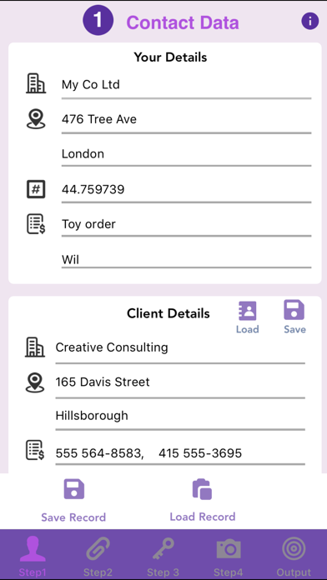Image resolution: width=327 pixels, height=580 pixels.
Task: Switch to the Step1 tab
Action: [x=33, y=557]
